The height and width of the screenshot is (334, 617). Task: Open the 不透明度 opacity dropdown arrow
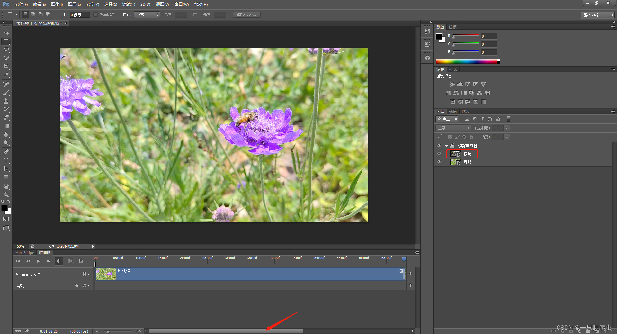tap(507, 128)
